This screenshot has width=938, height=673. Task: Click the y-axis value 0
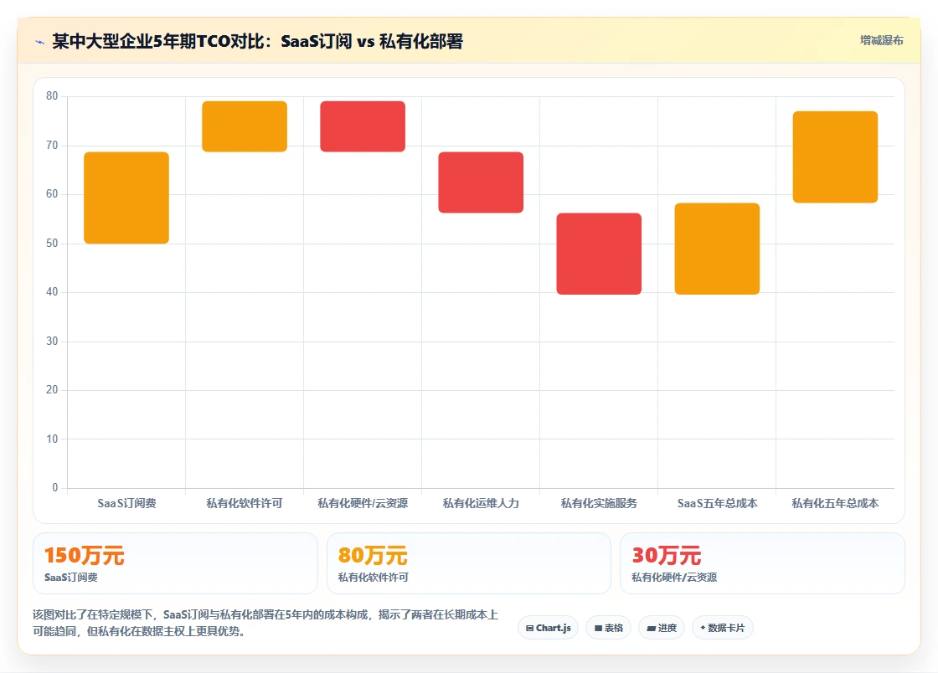click(x=55, y=488)
